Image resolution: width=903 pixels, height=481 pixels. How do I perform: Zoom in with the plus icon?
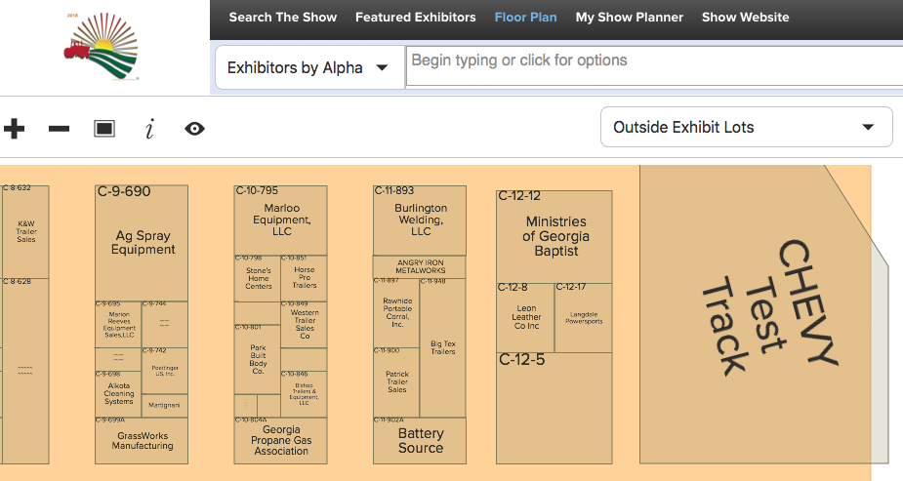(14, 129)
